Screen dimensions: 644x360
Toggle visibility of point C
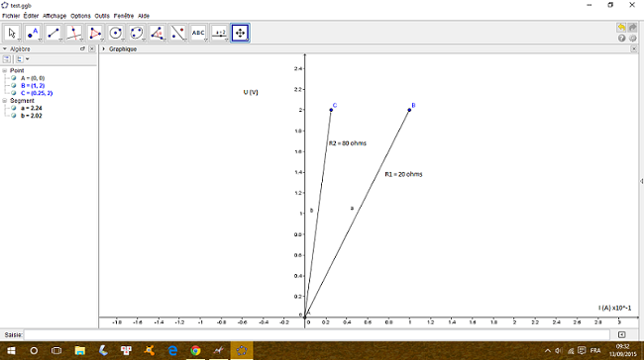[14, 93]
